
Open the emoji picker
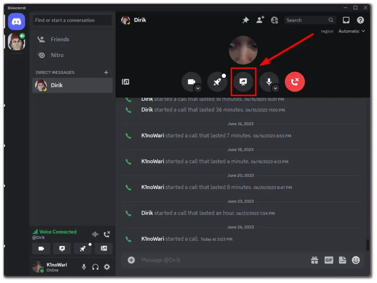pyautogui.click(x=356, y=260)
